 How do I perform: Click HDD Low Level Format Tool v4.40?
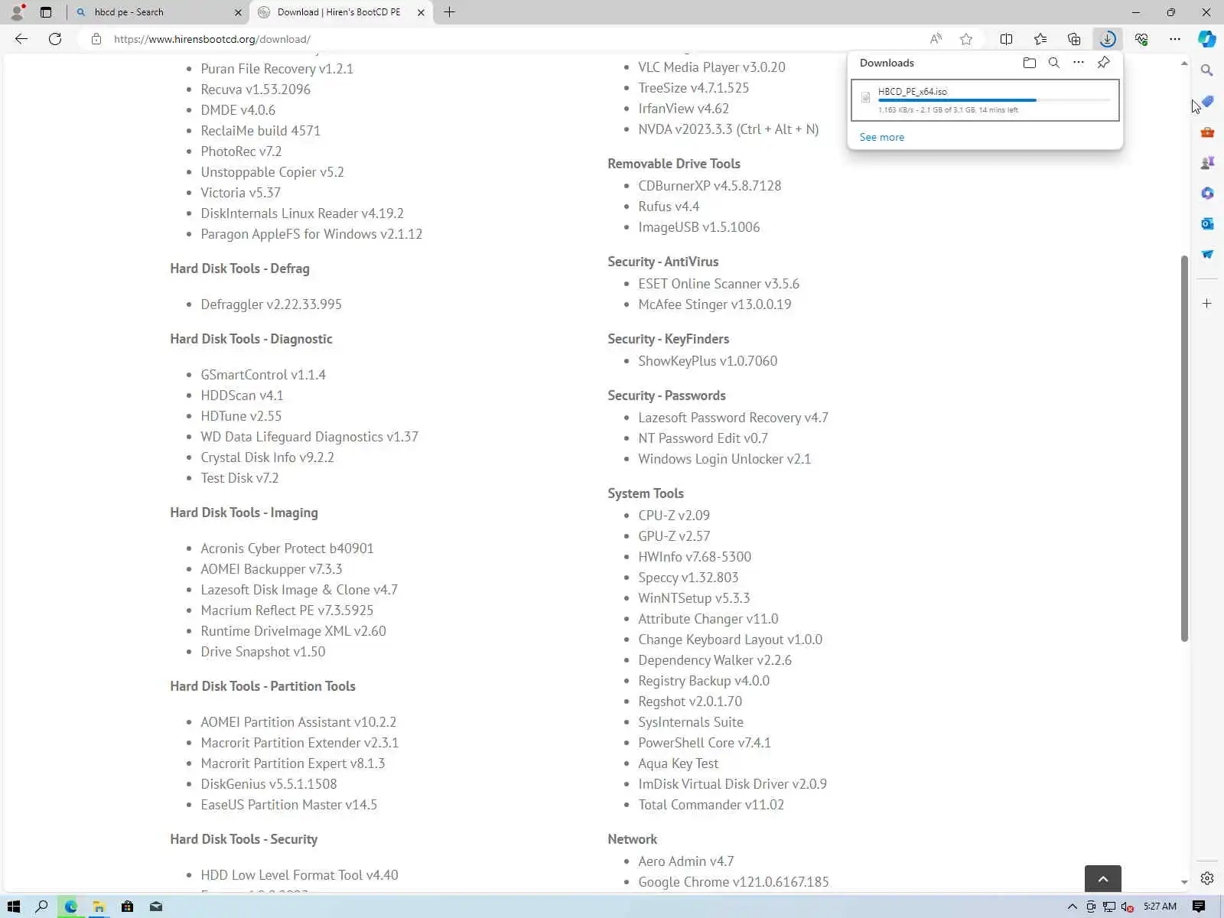tap(299, 875)
